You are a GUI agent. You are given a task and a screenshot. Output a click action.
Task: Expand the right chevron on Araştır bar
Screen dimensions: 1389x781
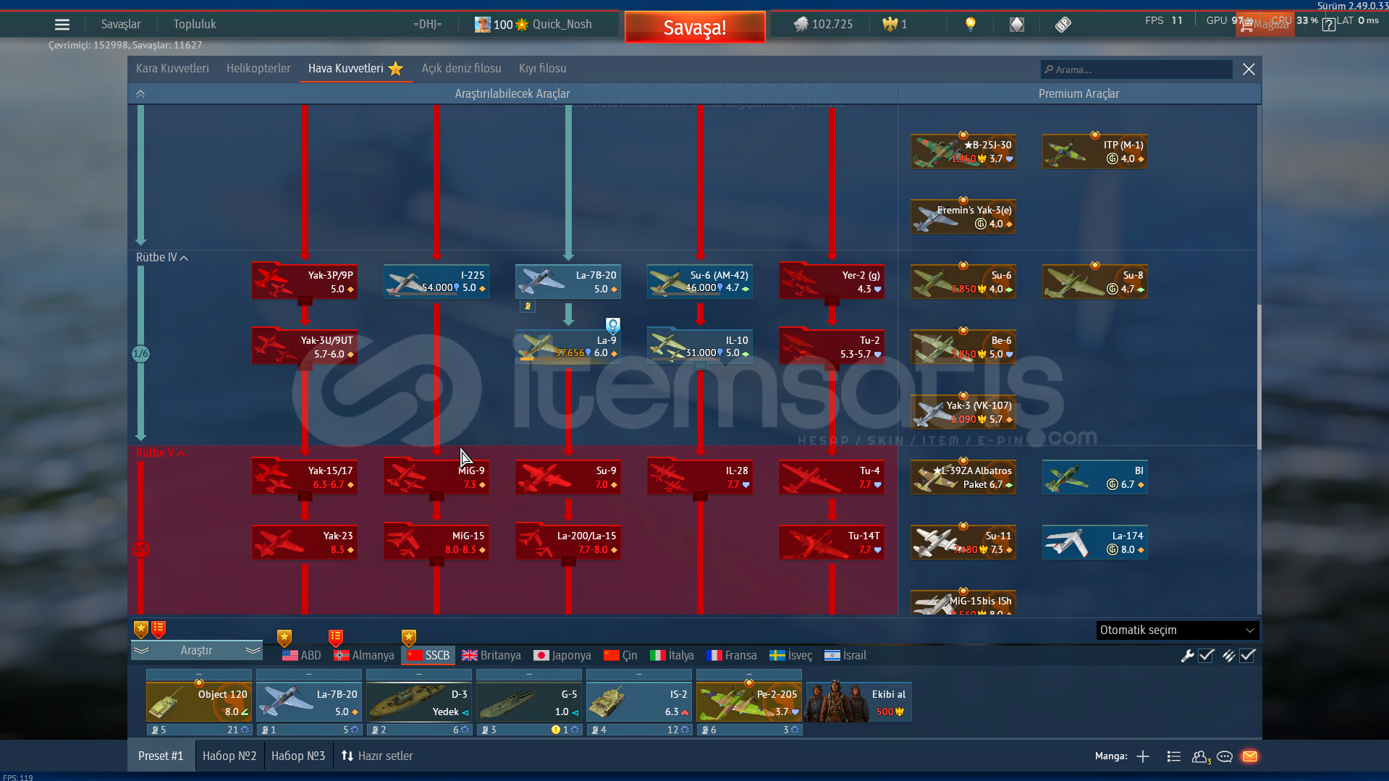click(253, 651)
